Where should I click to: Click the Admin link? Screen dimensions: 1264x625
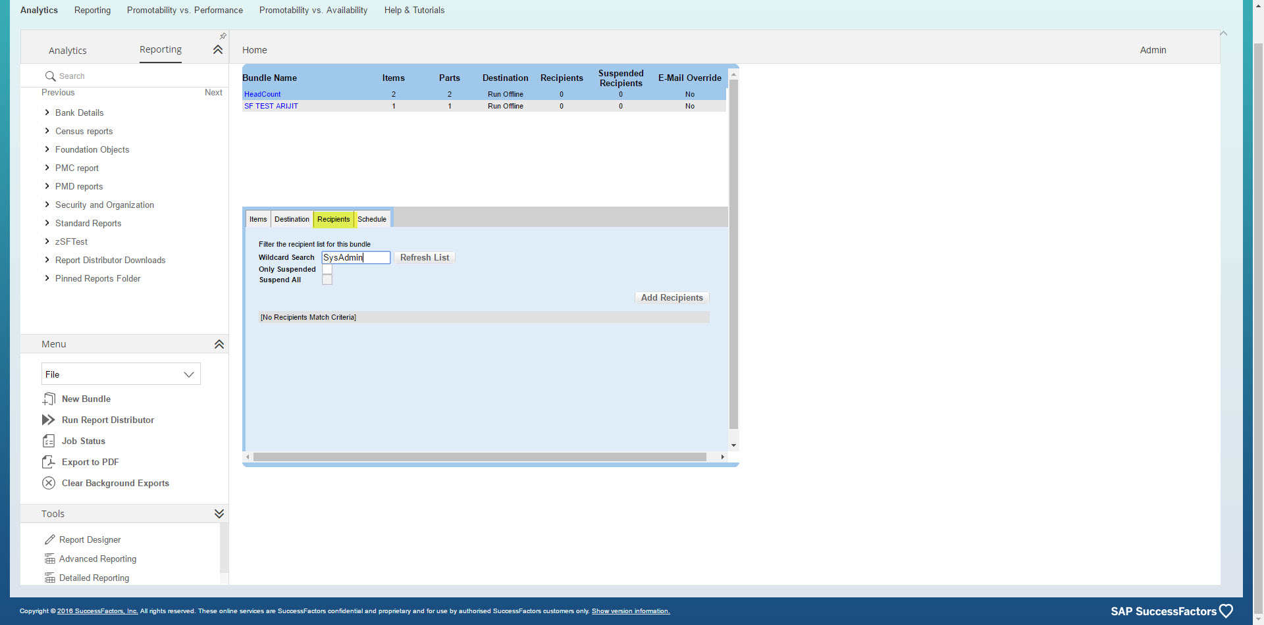tap(1153, 50)
